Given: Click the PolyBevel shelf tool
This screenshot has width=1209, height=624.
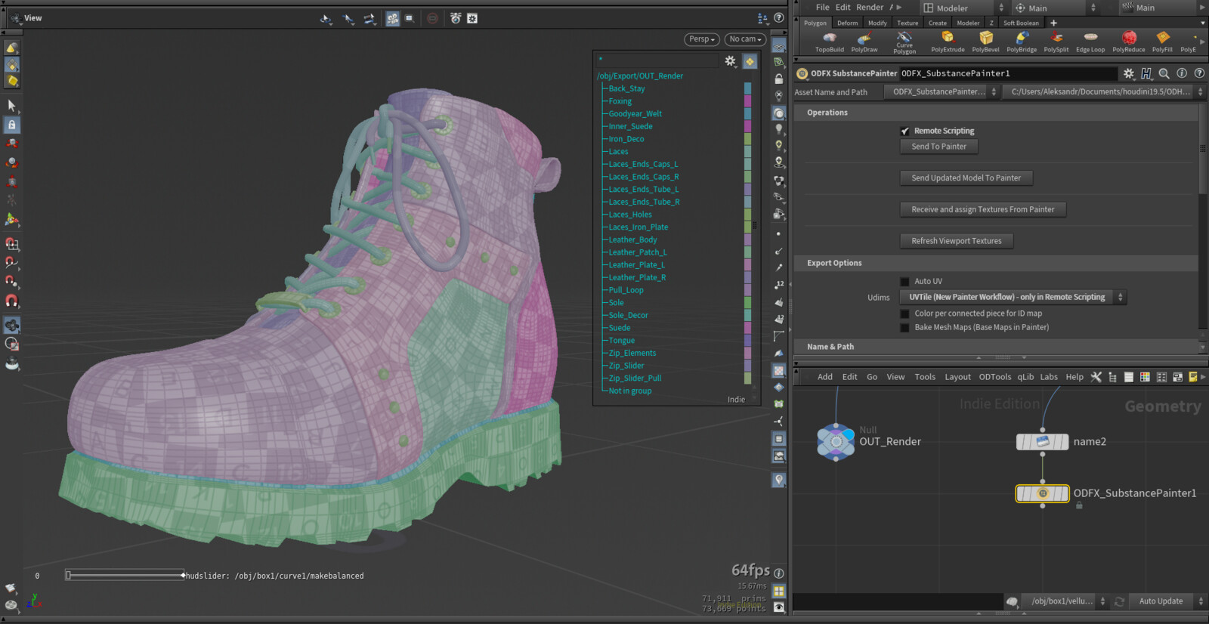Looking at the screenshot, I should (985, 42).
